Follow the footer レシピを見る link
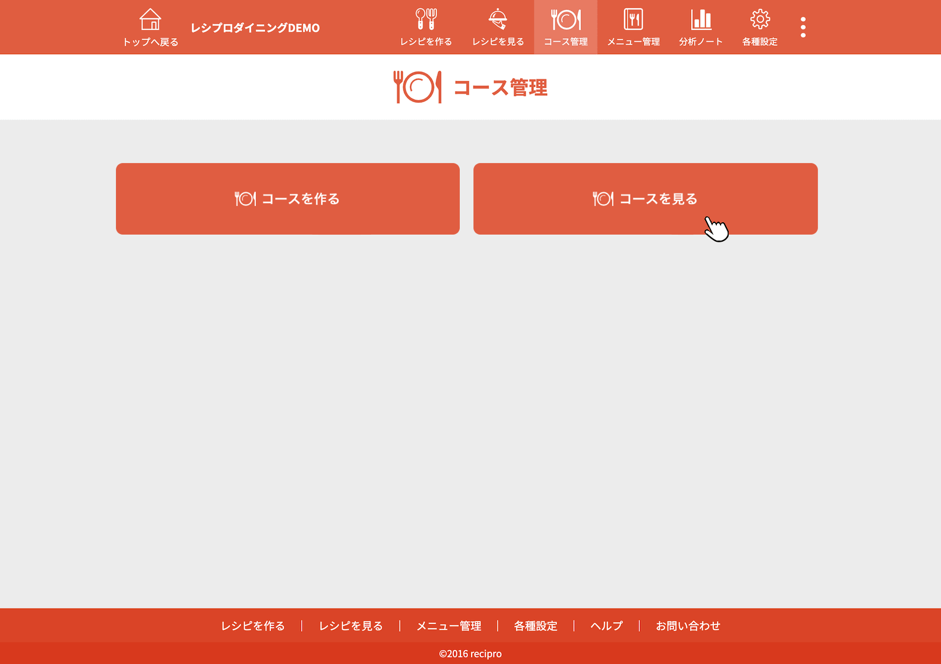Image resolution: width=941 pixels, height=664 pixels. pyautogui.click(x=351, y=626)
